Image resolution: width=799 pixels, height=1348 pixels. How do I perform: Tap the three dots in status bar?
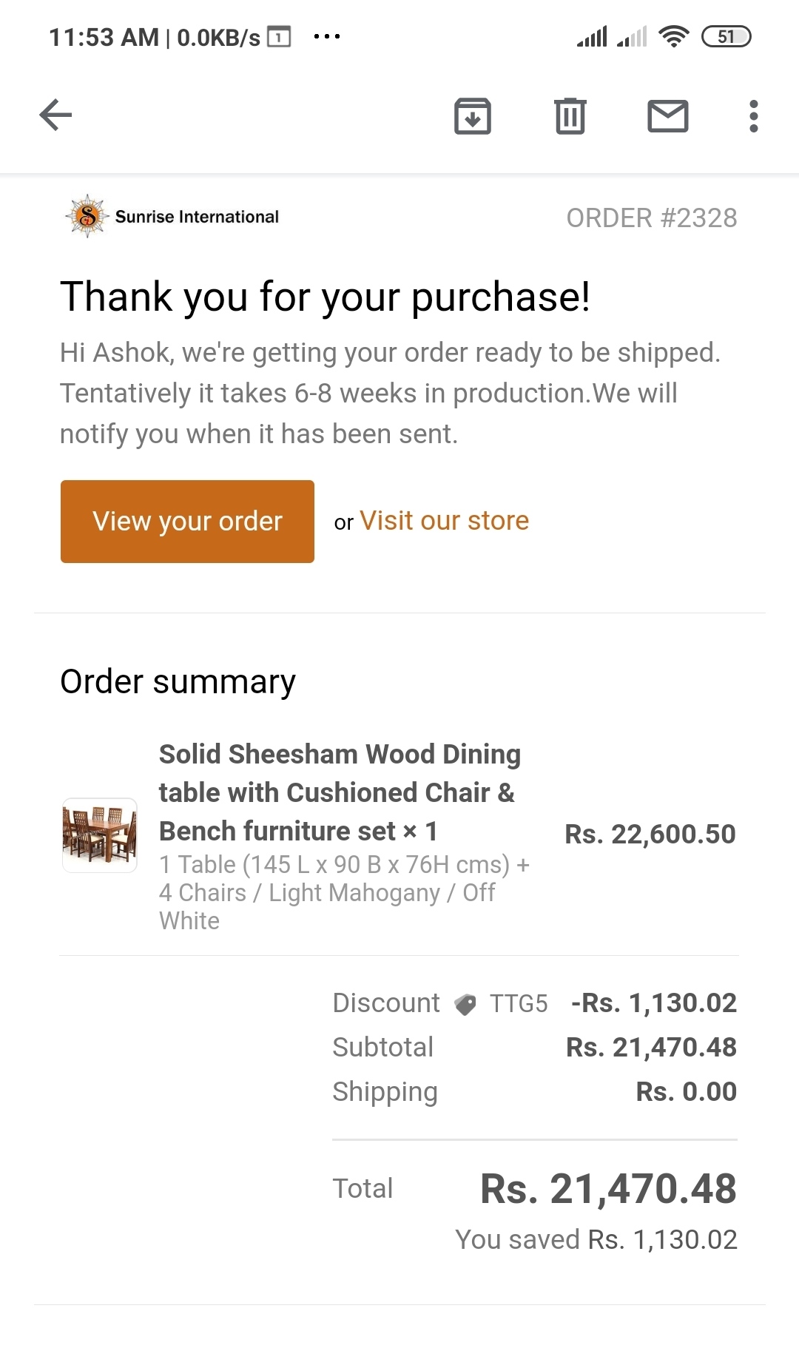tap(327, 36)
